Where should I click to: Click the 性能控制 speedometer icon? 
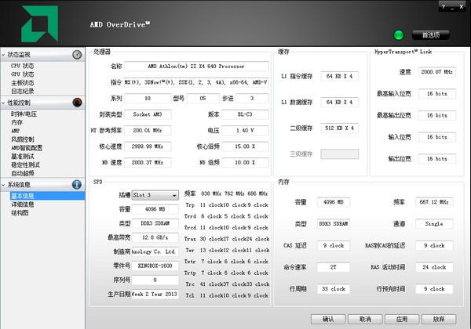[77, 102]
